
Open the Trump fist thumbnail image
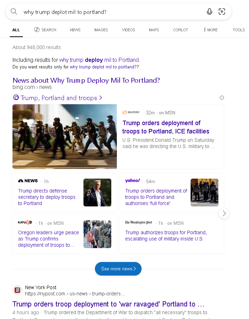tap(97, 193)
